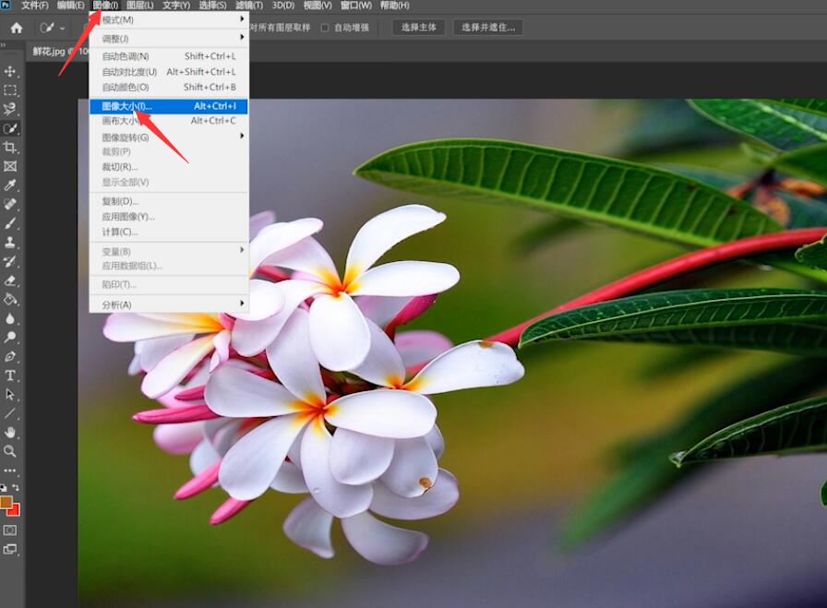
Task: Choose 画布大小 from the menu
Action: pyautogui.click(x=169, y=121)
